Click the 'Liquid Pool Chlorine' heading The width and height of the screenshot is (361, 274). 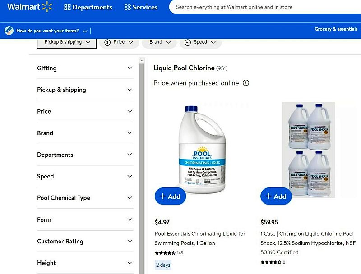(184, 68)
